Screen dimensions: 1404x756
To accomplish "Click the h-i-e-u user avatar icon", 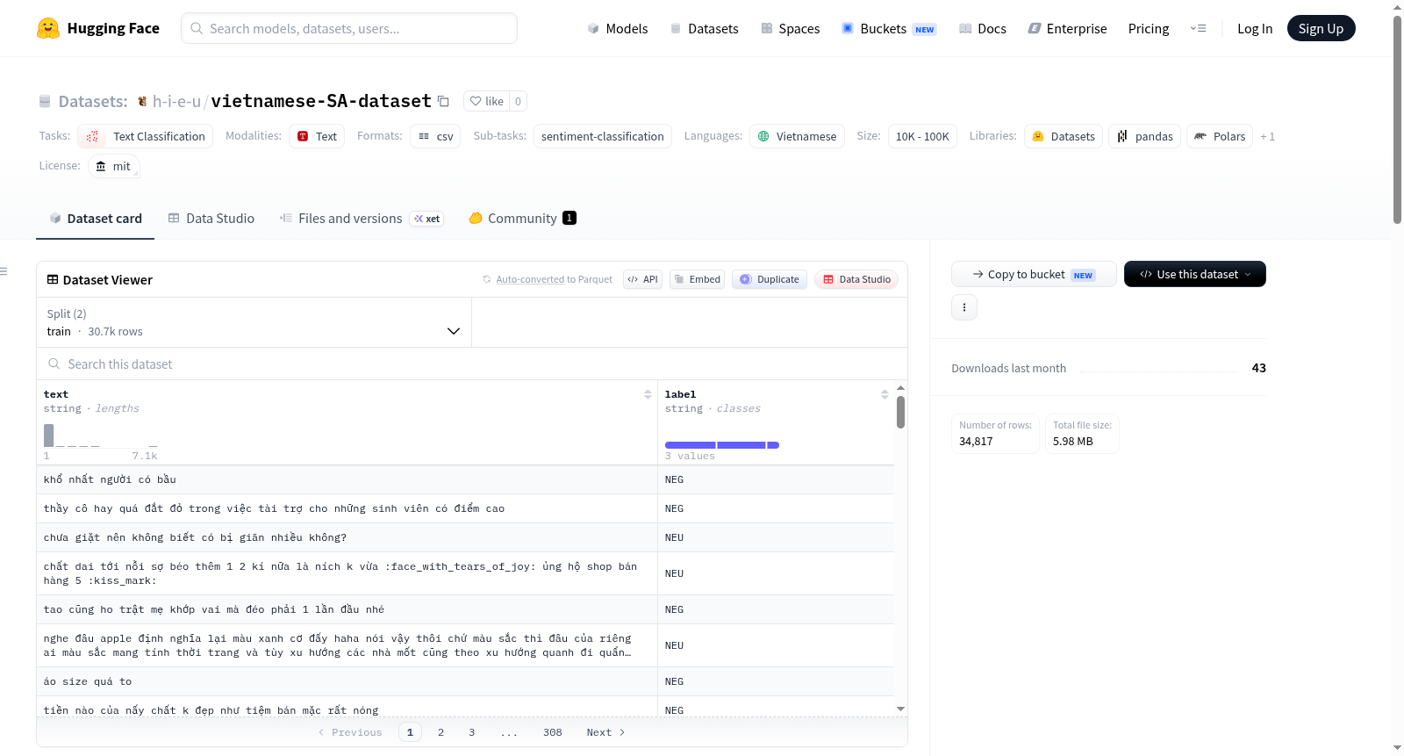I will click(x=142, y=102).
